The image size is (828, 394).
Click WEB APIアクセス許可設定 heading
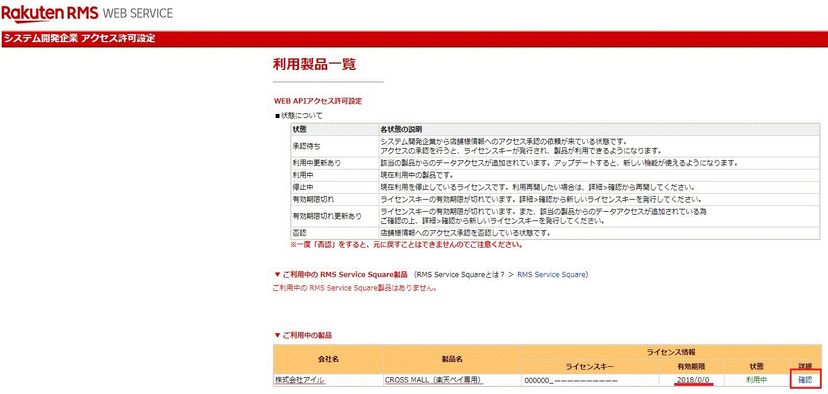[318, 101]
